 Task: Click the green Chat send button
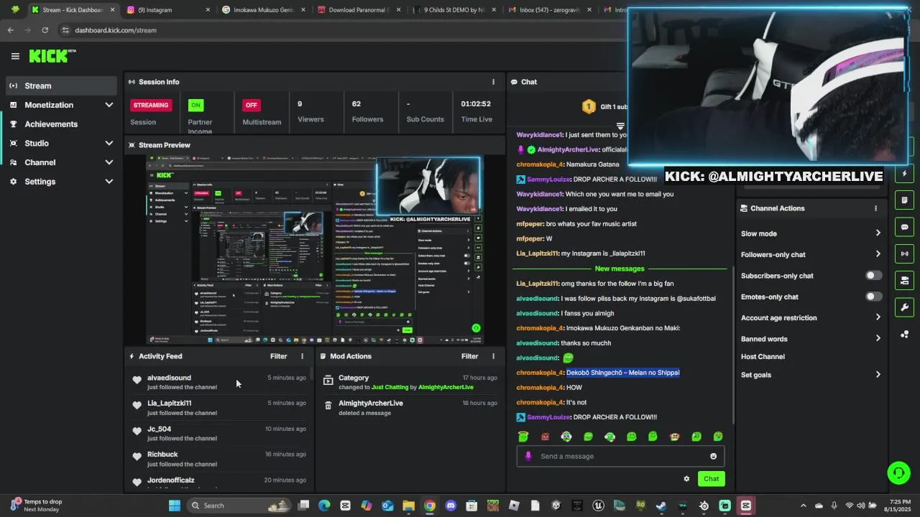click(711, 479)
